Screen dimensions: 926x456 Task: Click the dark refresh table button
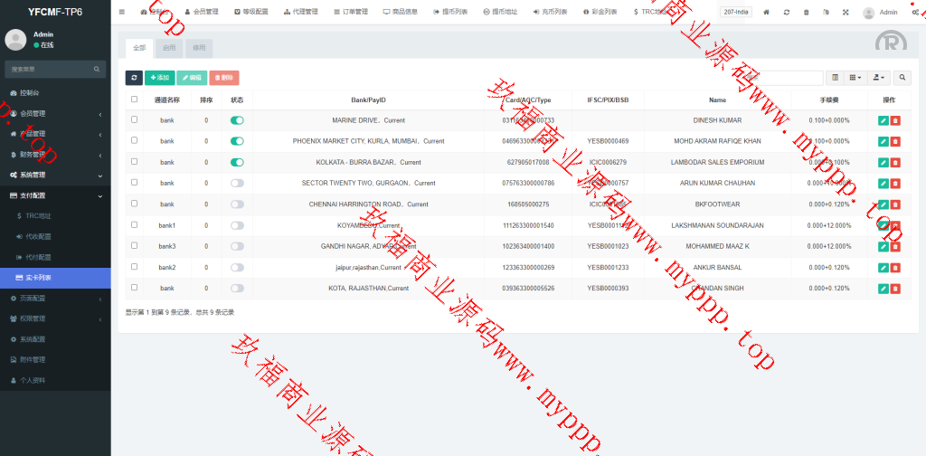[133, 78]
